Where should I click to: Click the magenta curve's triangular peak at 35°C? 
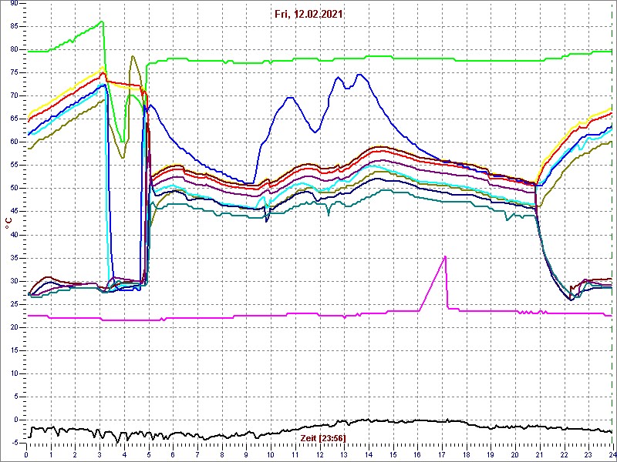(x=445, y=257)
